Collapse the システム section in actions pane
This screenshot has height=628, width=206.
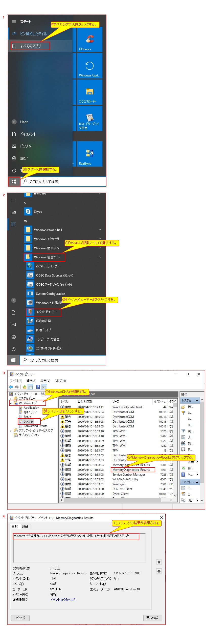[197, 400]
